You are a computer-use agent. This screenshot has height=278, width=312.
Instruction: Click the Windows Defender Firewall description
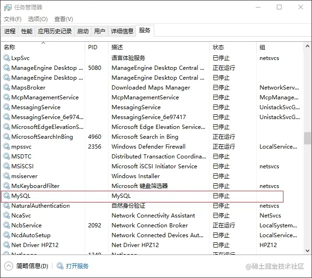(149, 146)
